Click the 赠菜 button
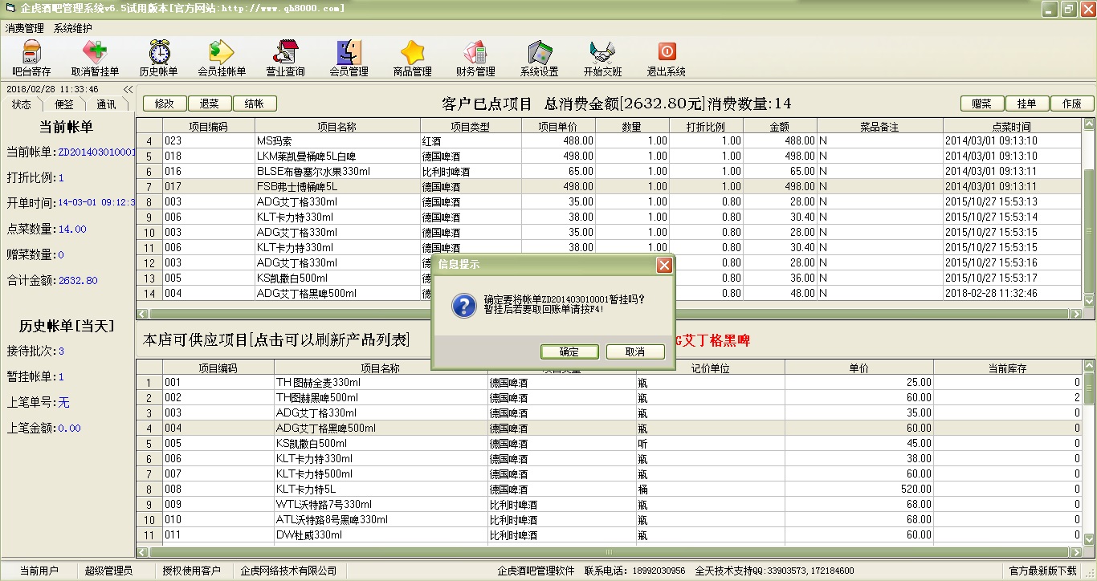Viewport: 1097px width, 581px height. click(982, 104)
